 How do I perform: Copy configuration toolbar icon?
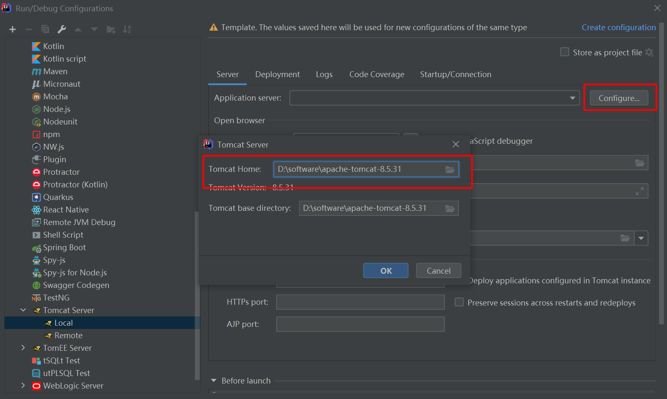45,29
